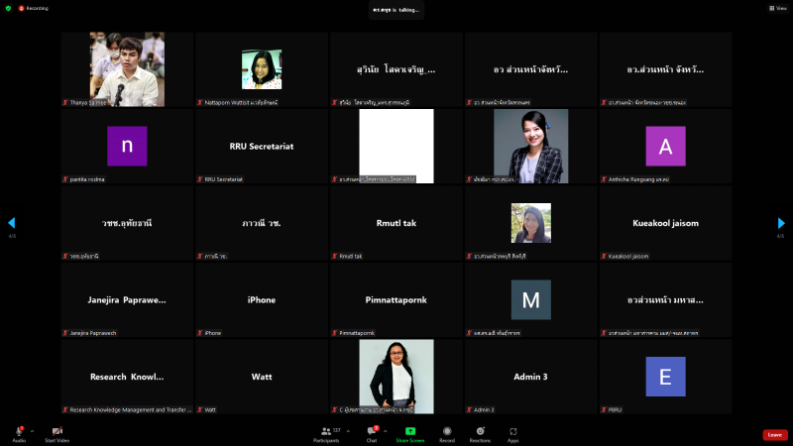Image resolution: width=793 pixels, height=446 pixels.
Task: Open the Chat panel
Action: click(x=372, y=431)
